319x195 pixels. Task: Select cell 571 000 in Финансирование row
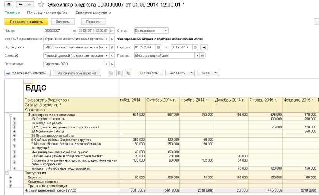133,115
